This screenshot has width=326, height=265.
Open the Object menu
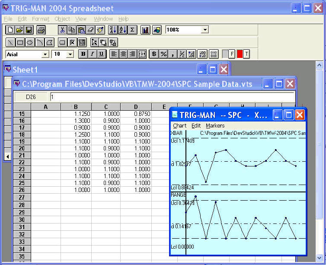pos(62,19)
